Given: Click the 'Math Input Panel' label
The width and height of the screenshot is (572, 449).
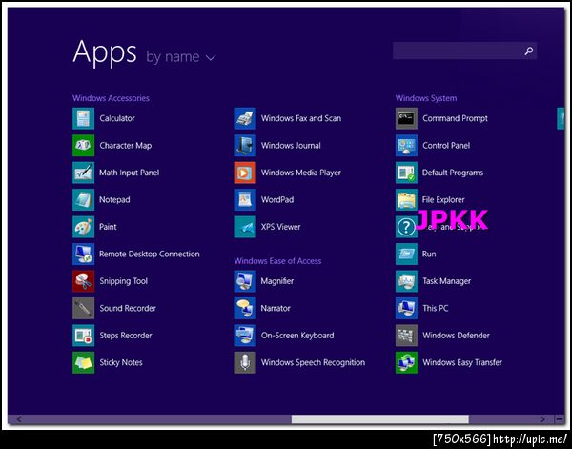Looking at the screenshot, I should coord(129,173).
